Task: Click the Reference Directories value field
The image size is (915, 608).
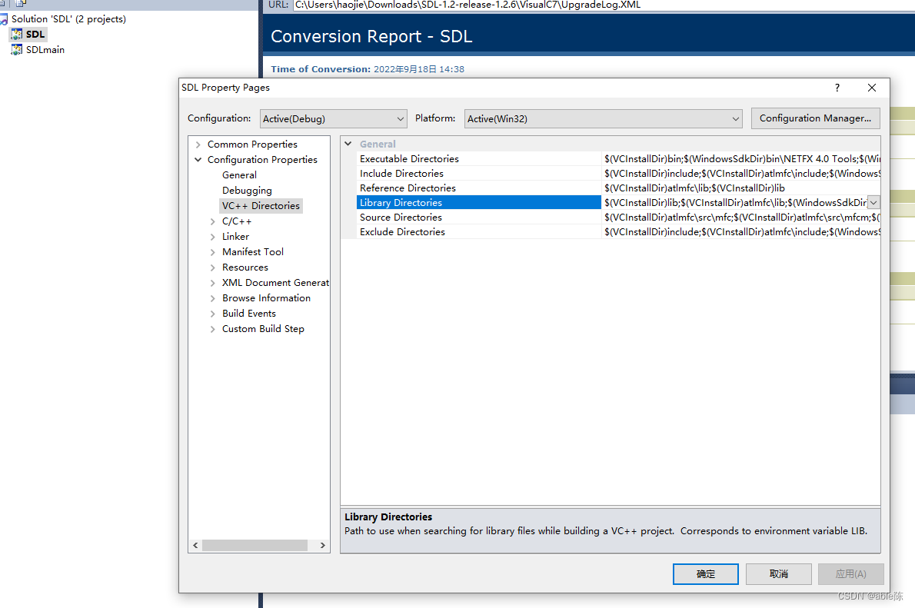Action: coord(741,188)
